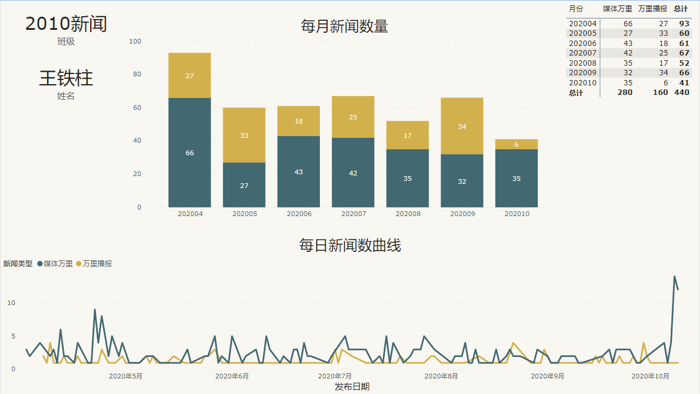Click the 媒体万里 legend marker
700x394 pixels.
coord(40,263)
